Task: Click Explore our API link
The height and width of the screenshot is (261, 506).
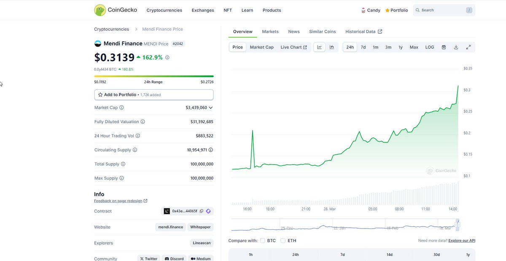Action: (x=462, y=241)
